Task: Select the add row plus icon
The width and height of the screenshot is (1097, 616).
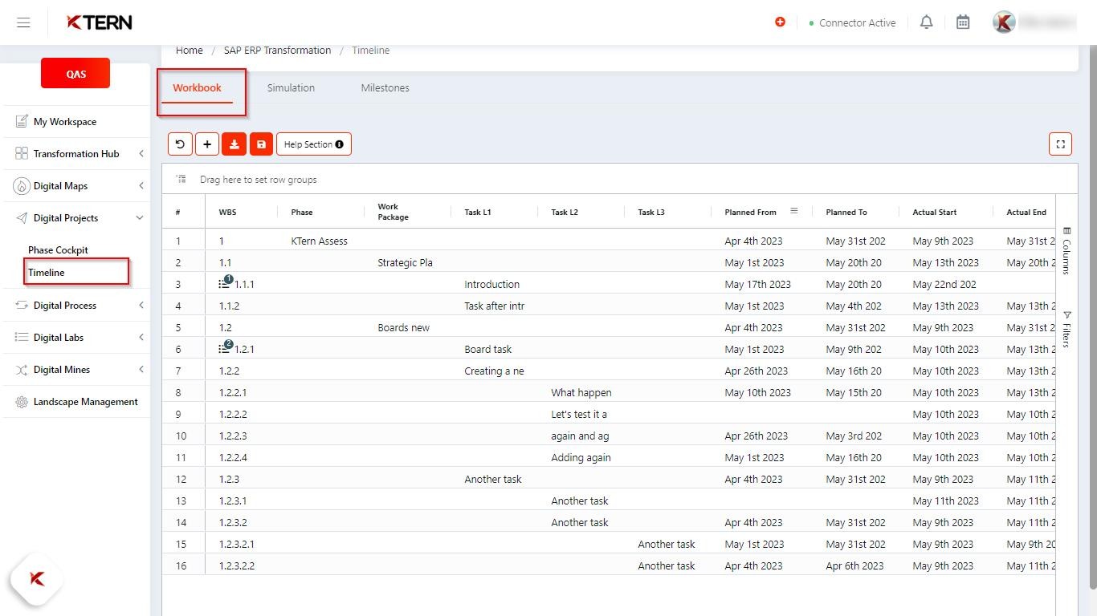Action: 206,144
